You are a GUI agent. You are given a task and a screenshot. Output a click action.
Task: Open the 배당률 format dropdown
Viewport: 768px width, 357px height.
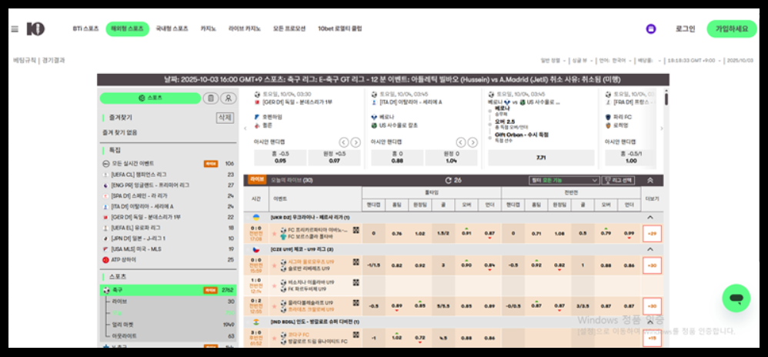[649, 61]
